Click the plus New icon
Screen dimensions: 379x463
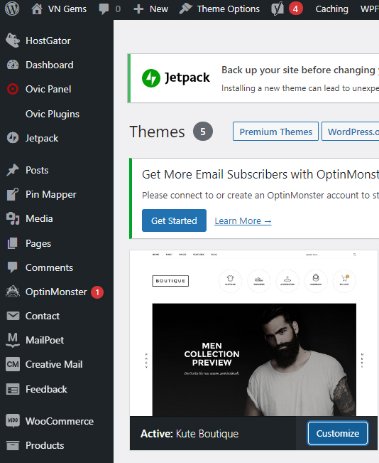pos(138,9)
